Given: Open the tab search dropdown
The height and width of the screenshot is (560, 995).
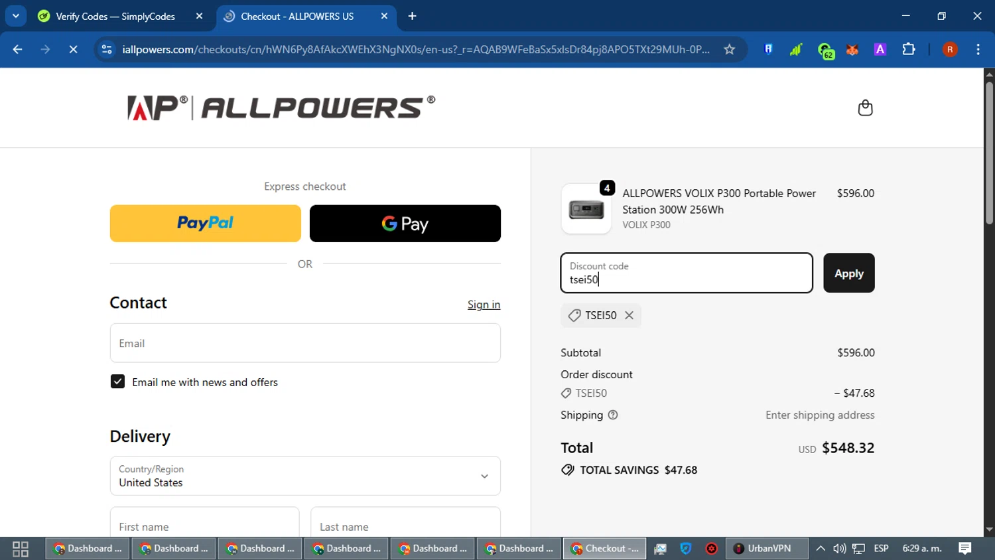Looking at the screenshot, I should 16,16.
